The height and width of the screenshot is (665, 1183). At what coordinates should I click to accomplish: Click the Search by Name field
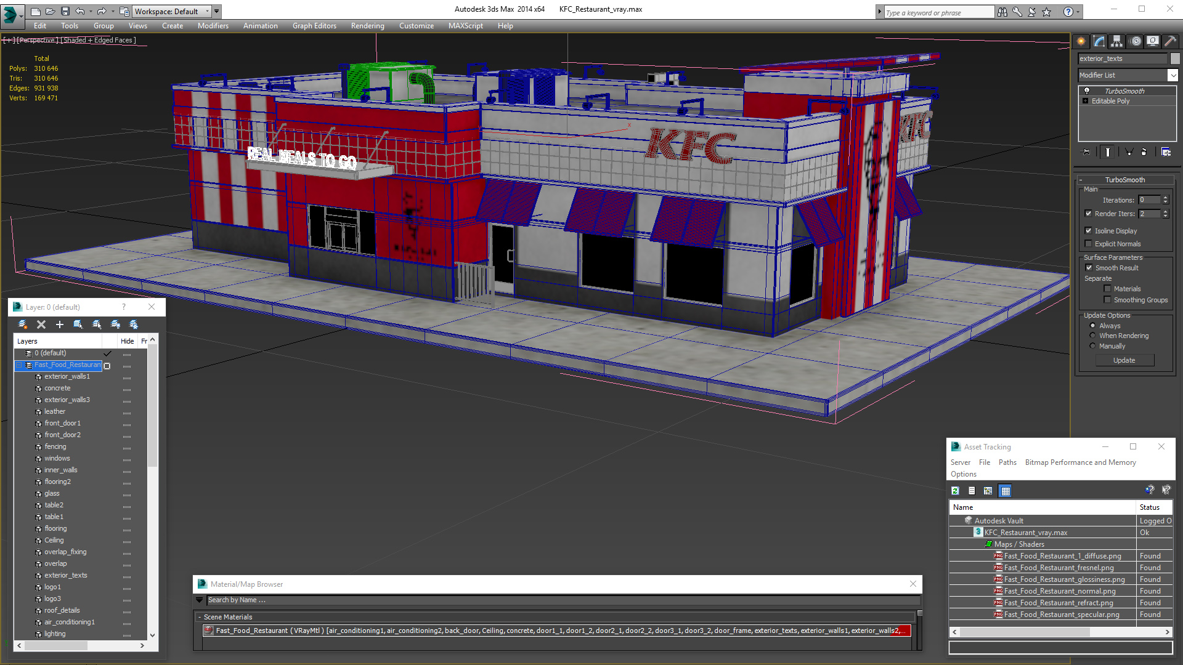563,600
